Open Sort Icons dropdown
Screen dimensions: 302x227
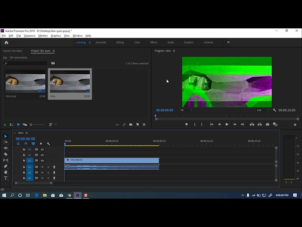[x=52, y=125]
